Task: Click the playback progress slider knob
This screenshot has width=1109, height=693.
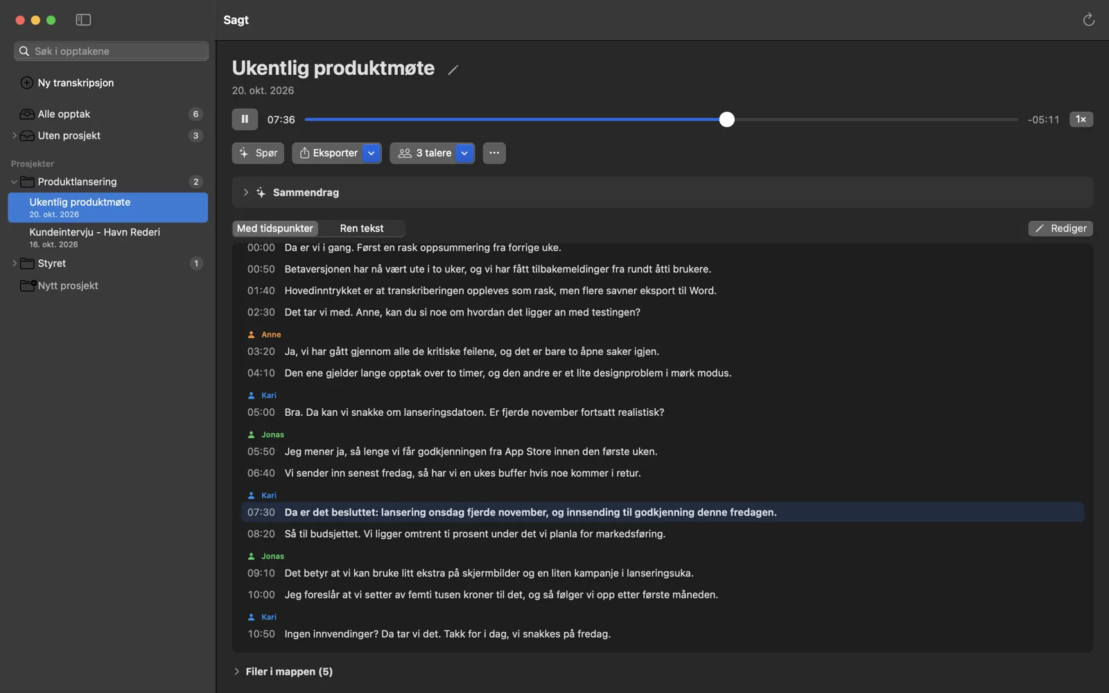Action: coord(726,119)
